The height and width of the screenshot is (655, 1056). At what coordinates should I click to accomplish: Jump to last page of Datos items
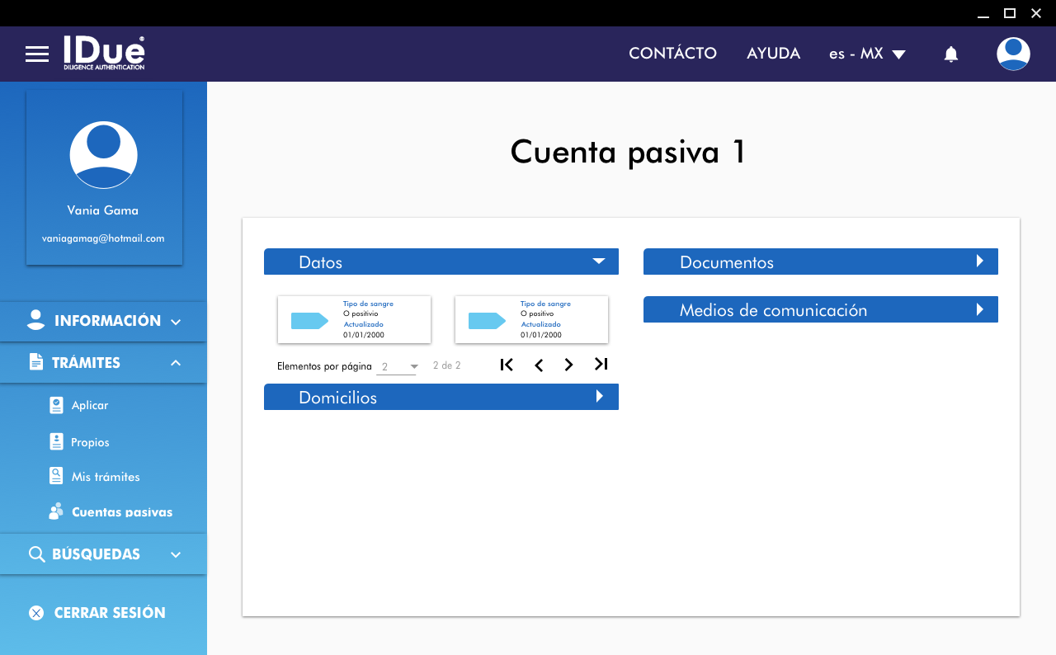point(601,365)
